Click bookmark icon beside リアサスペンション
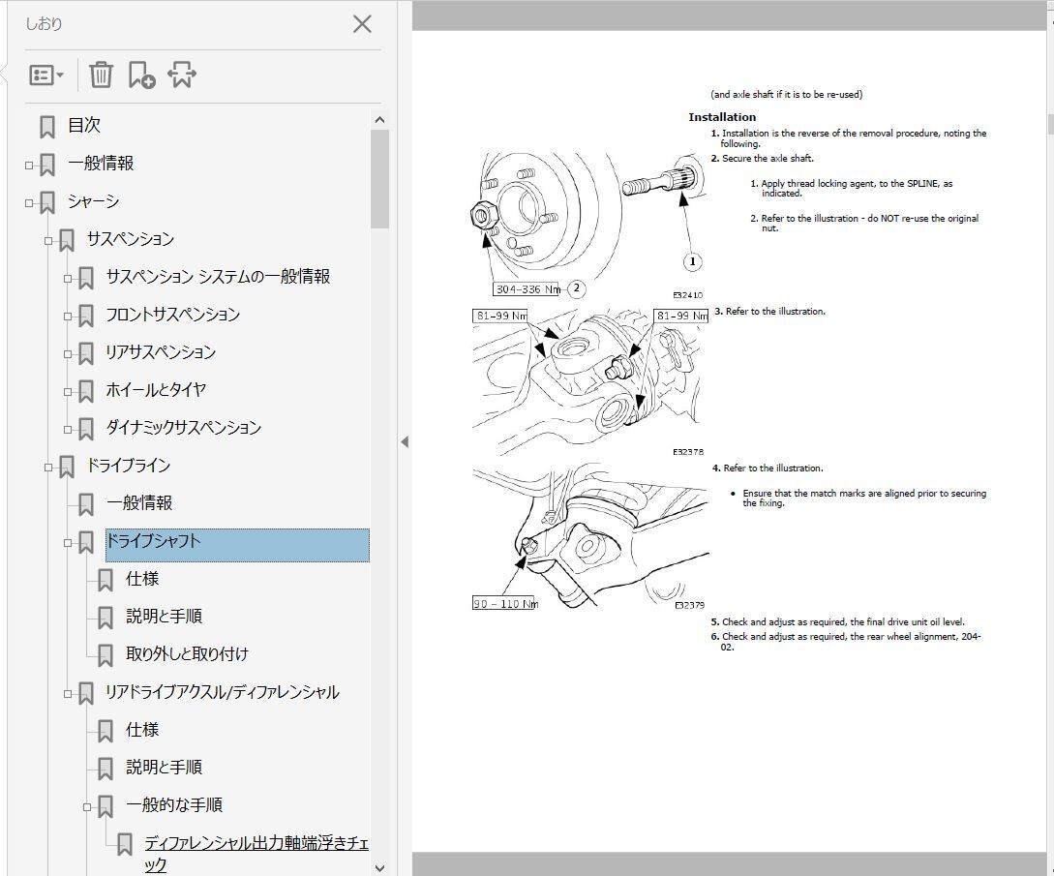 pyautogui.click(x=86, y=353)
